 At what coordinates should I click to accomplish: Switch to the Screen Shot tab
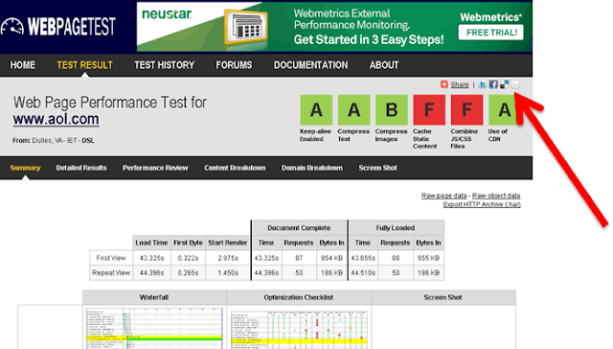[x=377, y=168]
